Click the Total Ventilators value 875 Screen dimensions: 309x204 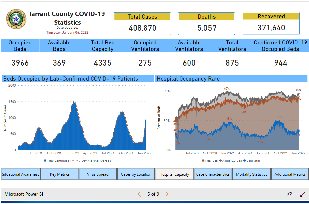232,63
